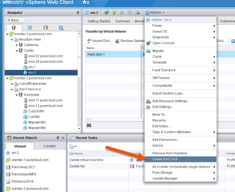Image resolution: width=235 pixels, height=192 pixels.
Task: Open the Update Manager submenu
Action: 181,178
